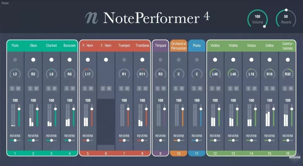This screenshot has width=303, height=166.
Task: Click the Flute channel pan knob
Action: (15, 74)
